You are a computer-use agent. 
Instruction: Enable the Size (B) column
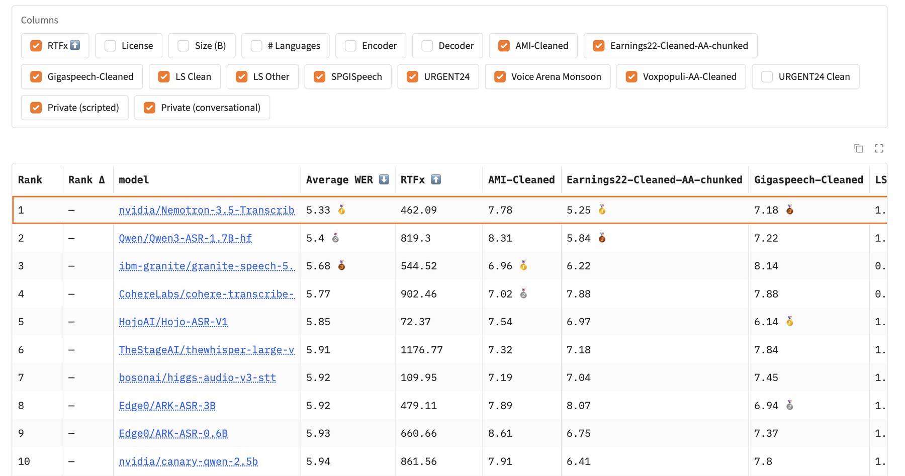pos(184,46)
